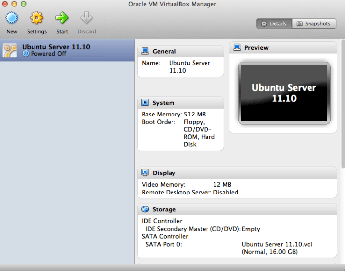Open the General section header link
This screenshot has width=345, height=271.
pyautogui.click(x=164, y=51)
